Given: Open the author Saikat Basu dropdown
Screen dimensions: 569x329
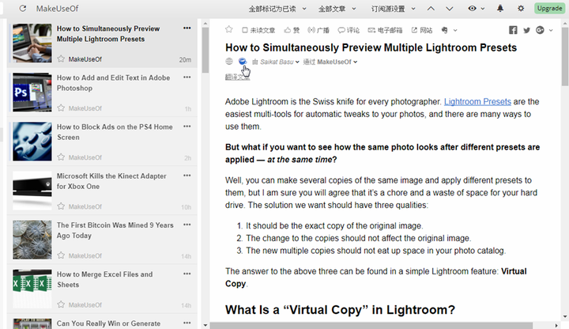Looking at the screenshot, I should (x=280, y=62).
